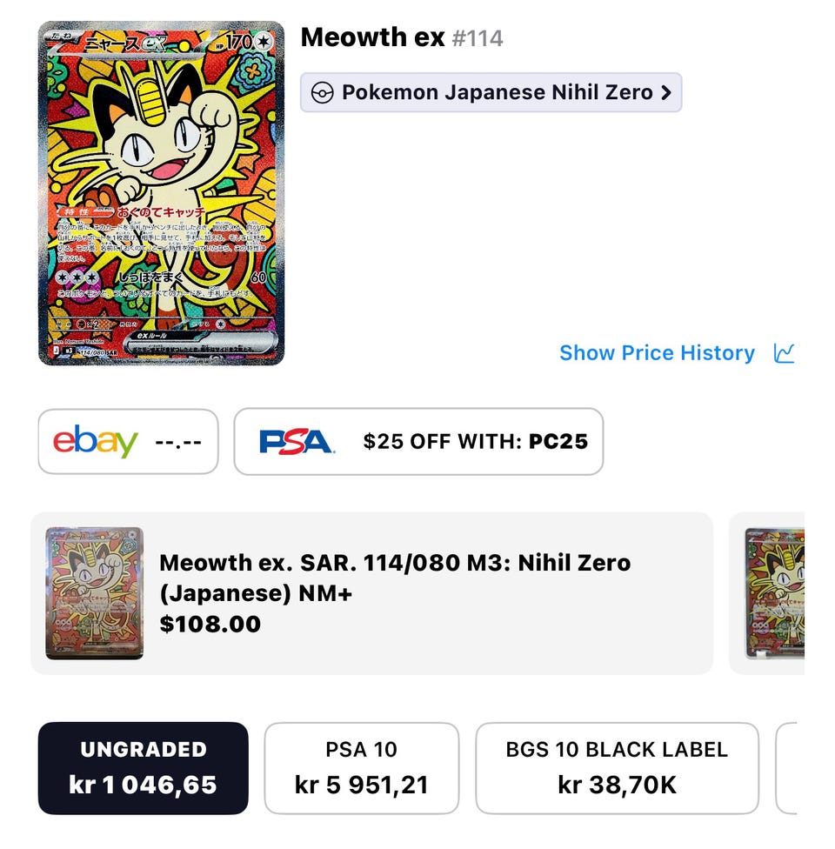
Task: Open the $108.00 listing's thumbnail photo
Action: [x=94, y=593]
